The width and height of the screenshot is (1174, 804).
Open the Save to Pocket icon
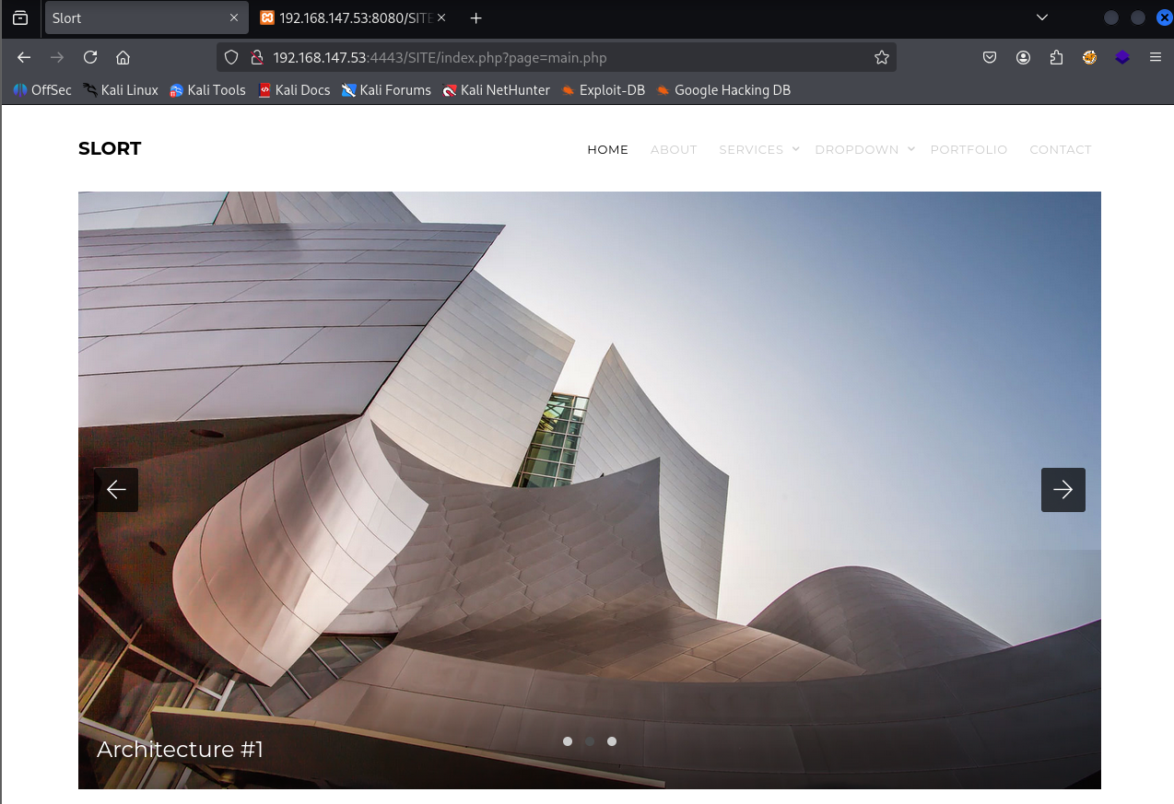990,57
